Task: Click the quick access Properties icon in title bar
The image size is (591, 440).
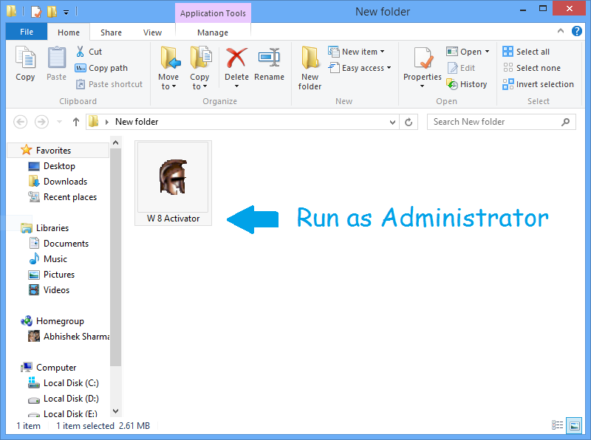Action: coord(35,12)
